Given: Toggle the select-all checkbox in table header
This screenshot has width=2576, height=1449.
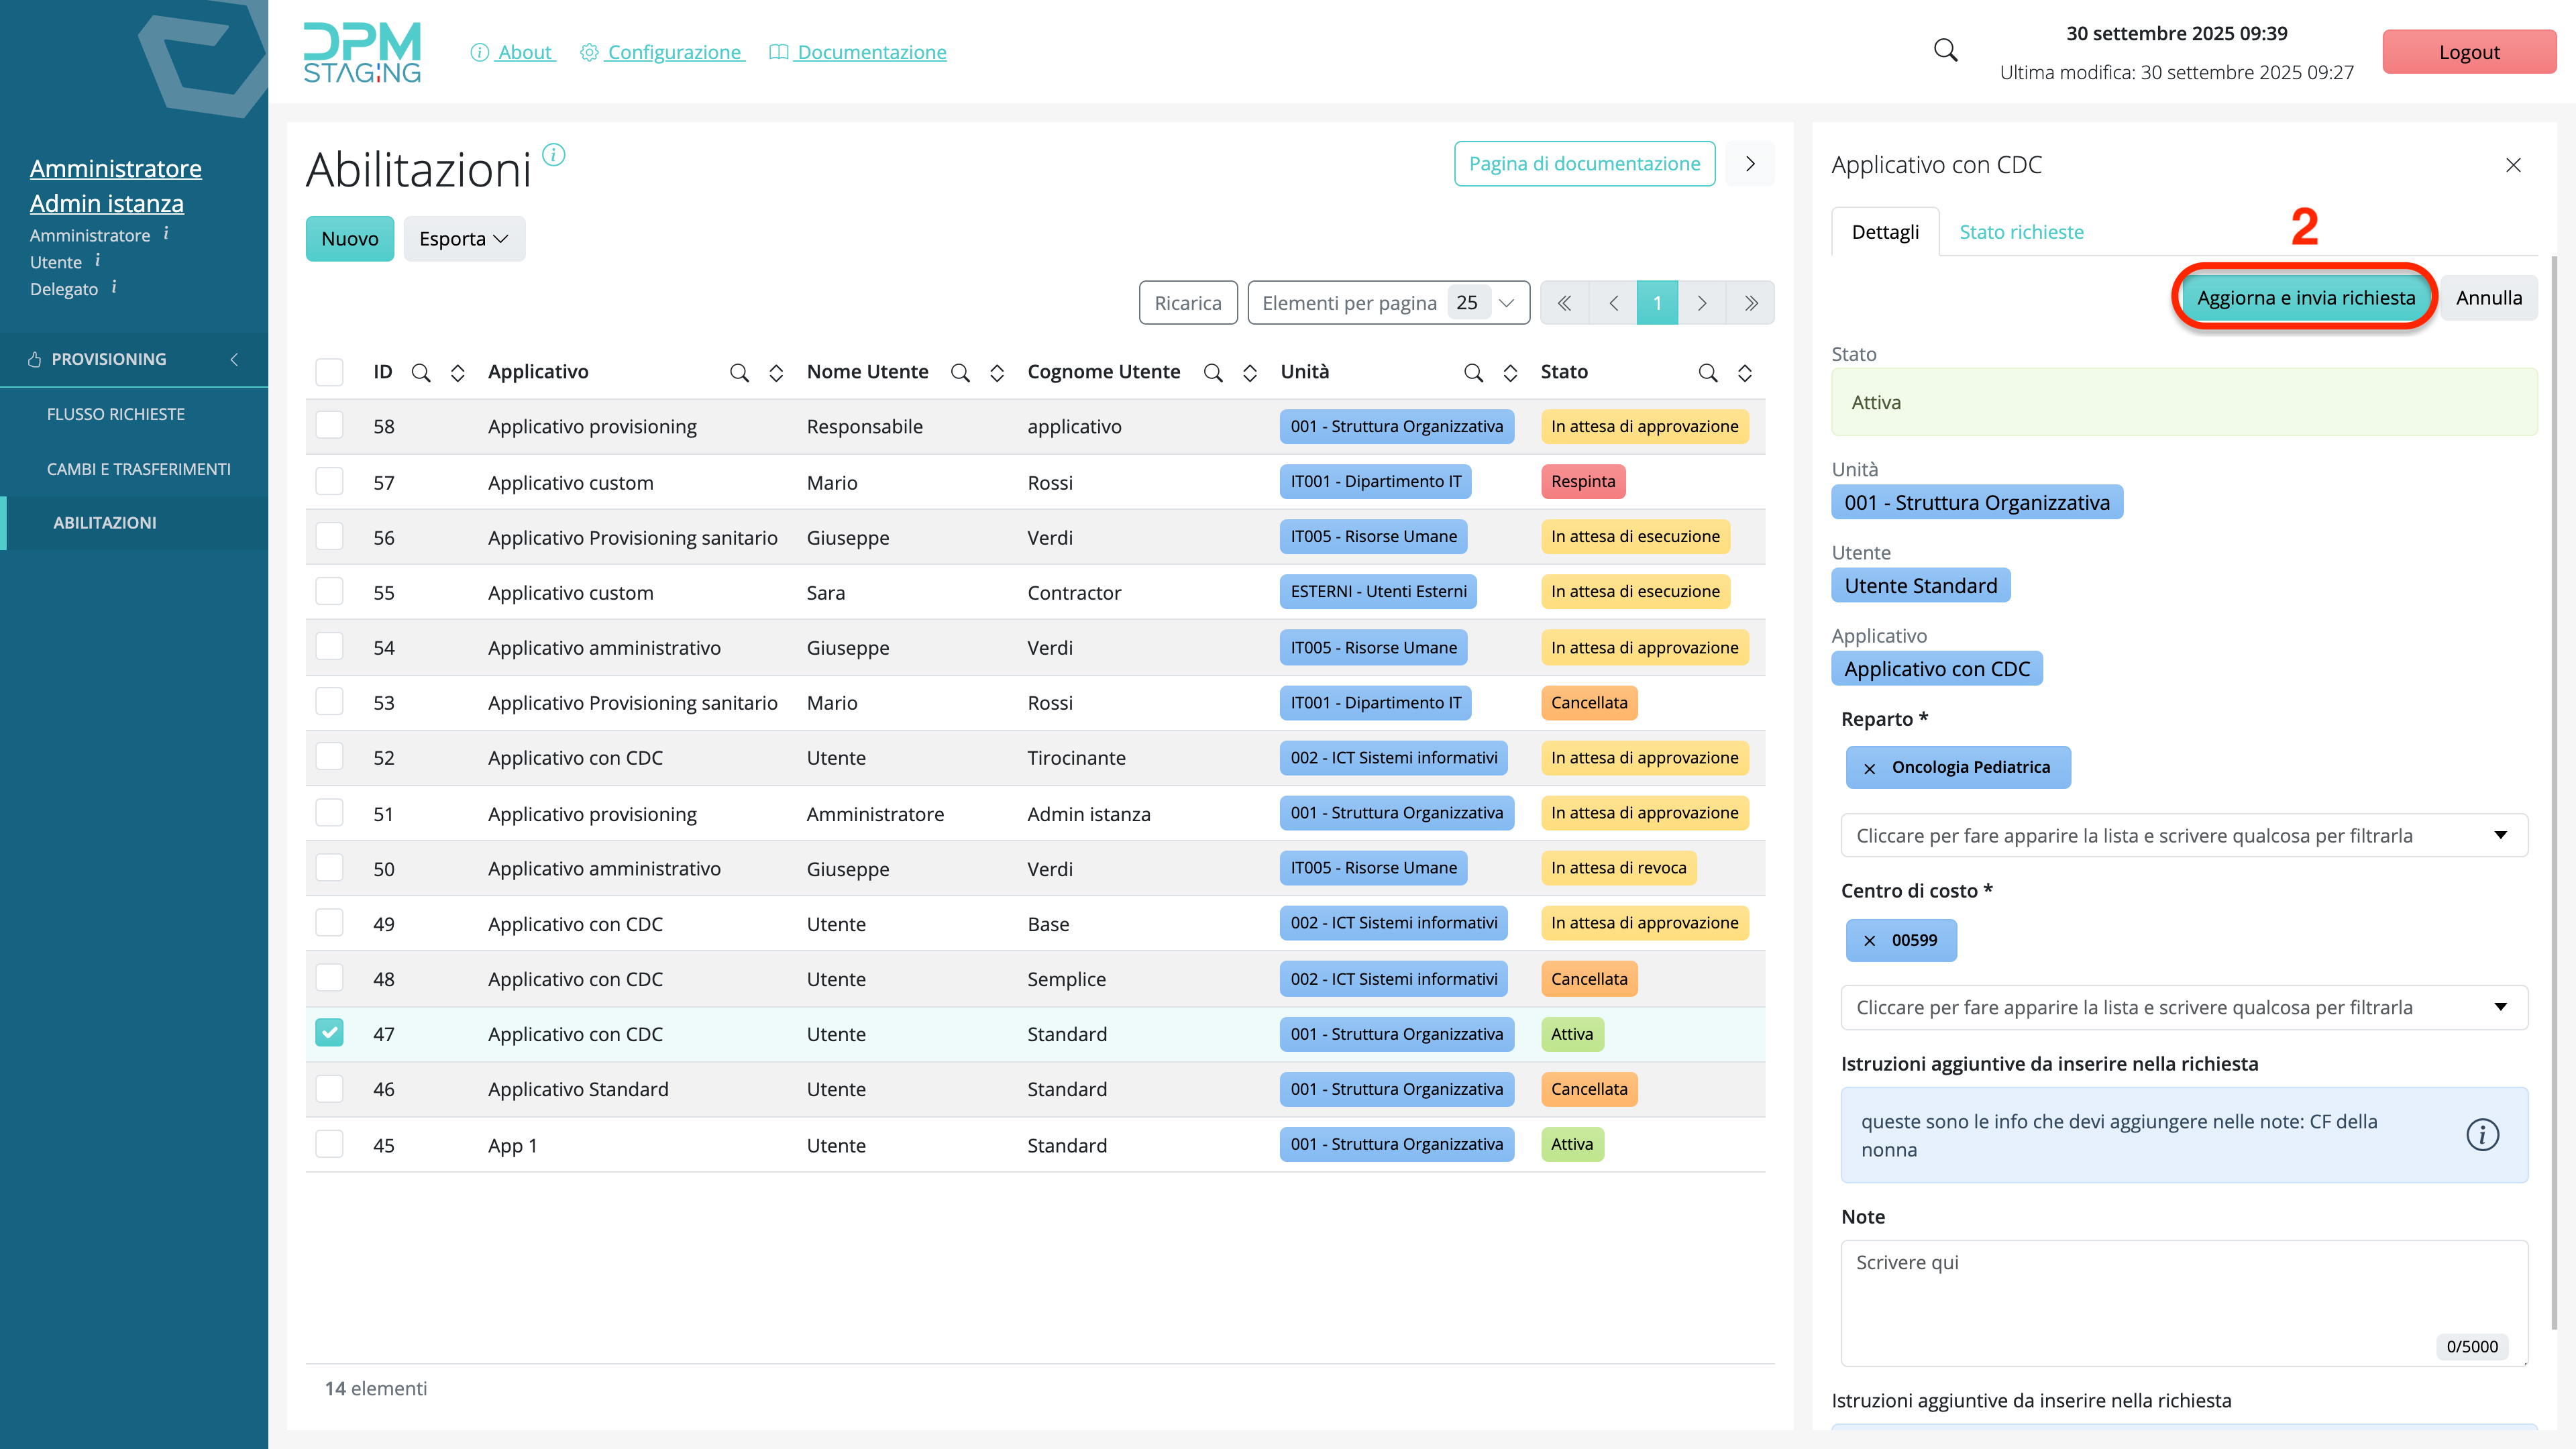Looking at the screenshot, I should tap(329, 372).
